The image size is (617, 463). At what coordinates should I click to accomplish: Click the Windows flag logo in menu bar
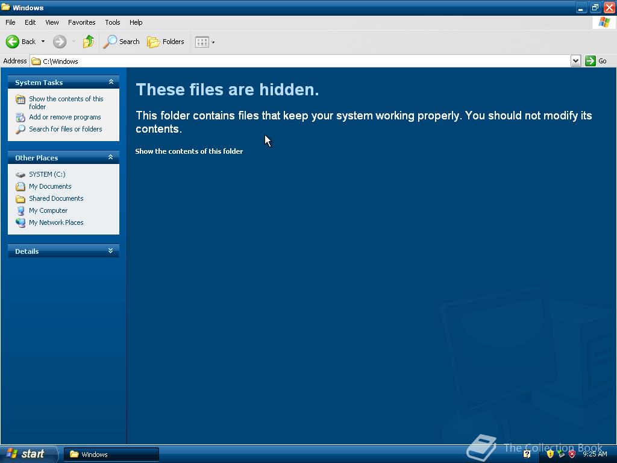coord(604,22)
